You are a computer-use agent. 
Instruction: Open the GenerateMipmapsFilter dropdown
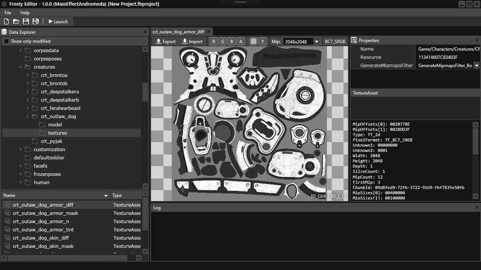tap(476, 65)
